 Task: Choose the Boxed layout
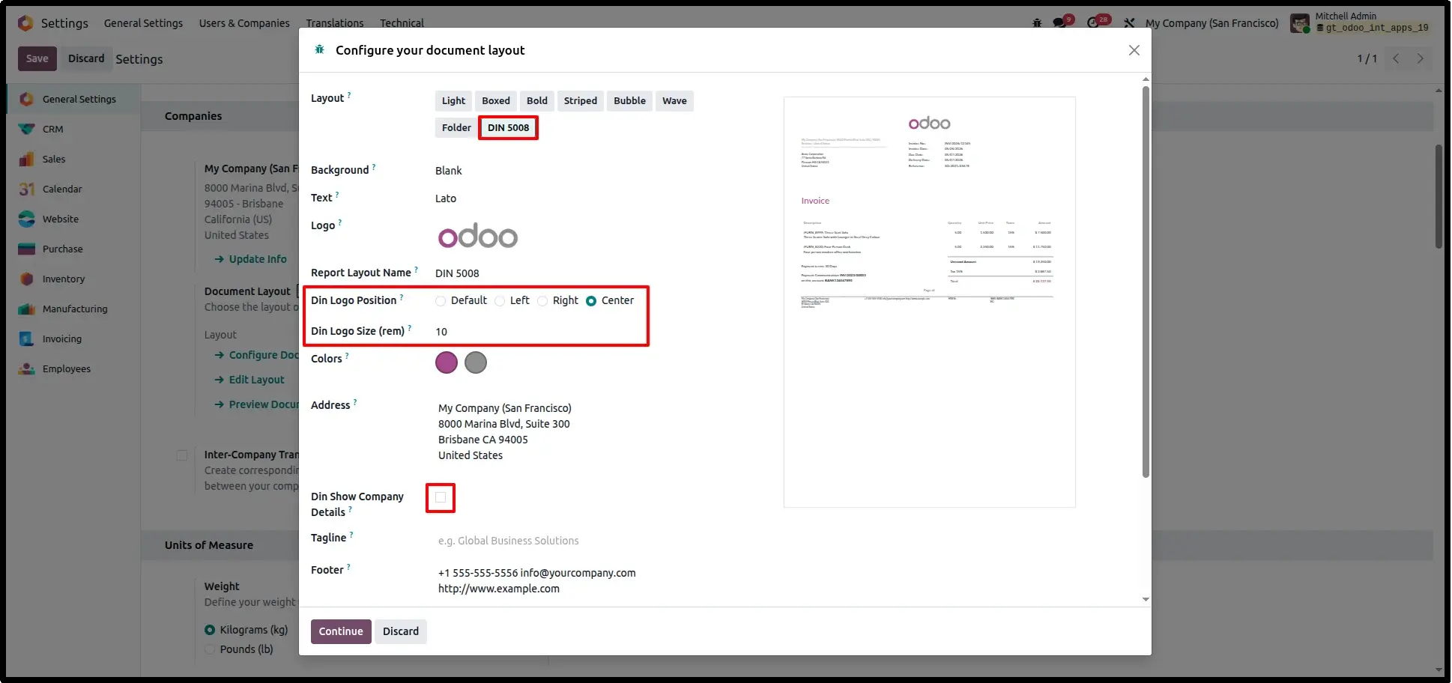pos(496,101)
